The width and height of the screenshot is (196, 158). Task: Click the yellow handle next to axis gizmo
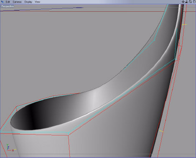(15, 150)
